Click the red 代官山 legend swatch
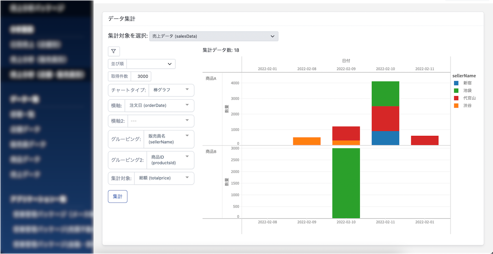 coord(456,98)
